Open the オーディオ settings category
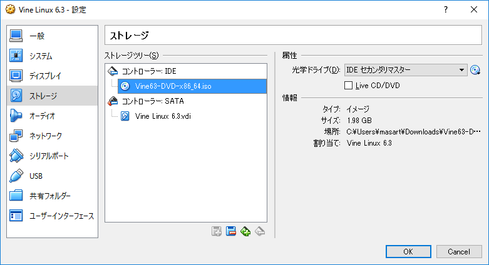The image size is (489, 265). [52, 116]
